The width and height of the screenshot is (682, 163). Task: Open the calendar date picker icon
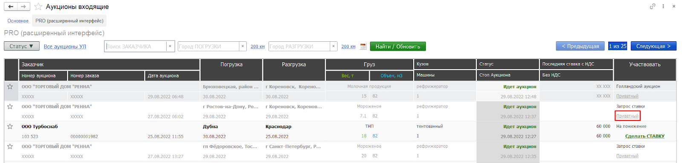[363, 46]
